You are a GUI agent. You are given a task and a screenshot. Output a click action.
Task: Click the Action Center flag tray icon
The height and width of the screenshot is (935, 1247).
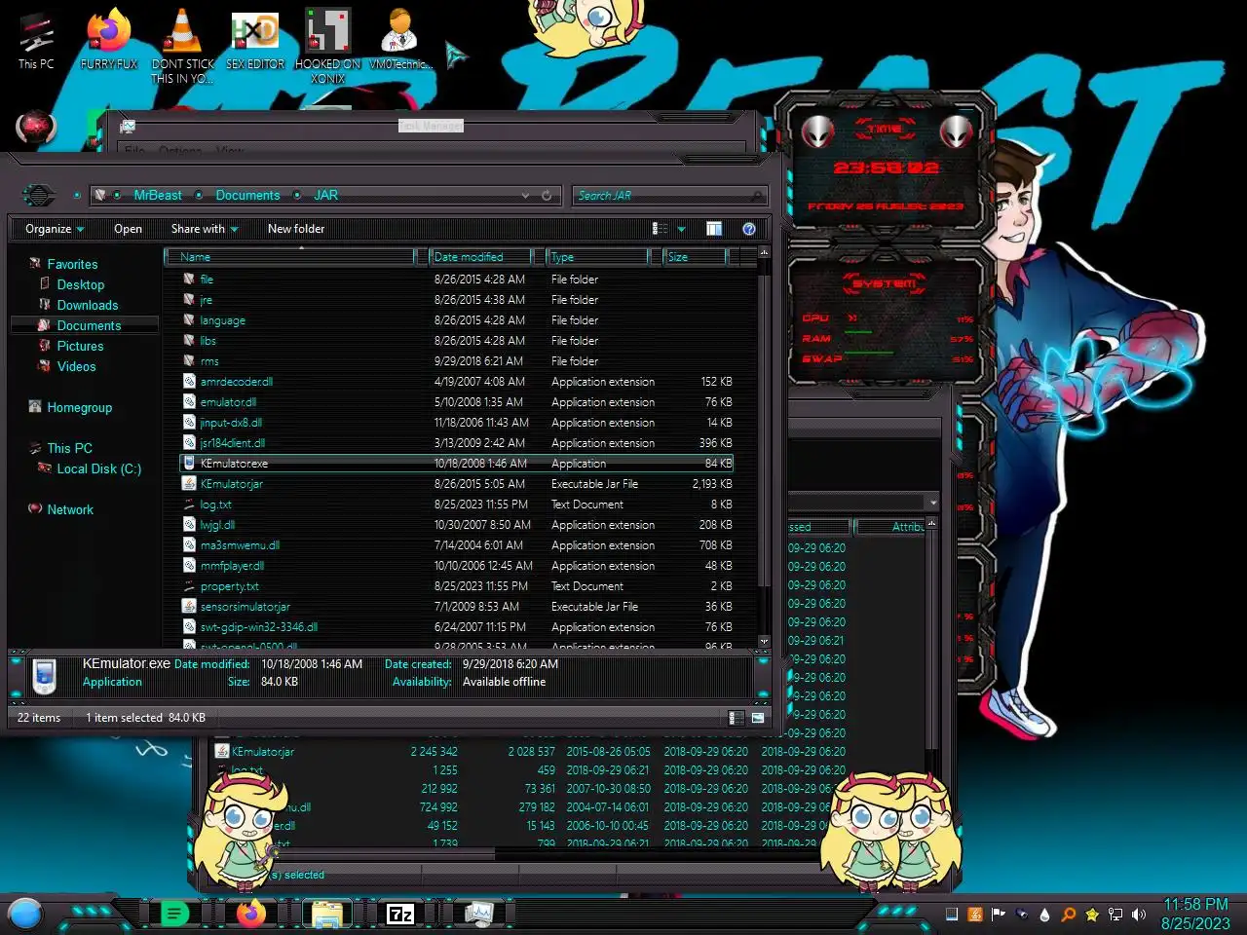[x=999, y=915]
